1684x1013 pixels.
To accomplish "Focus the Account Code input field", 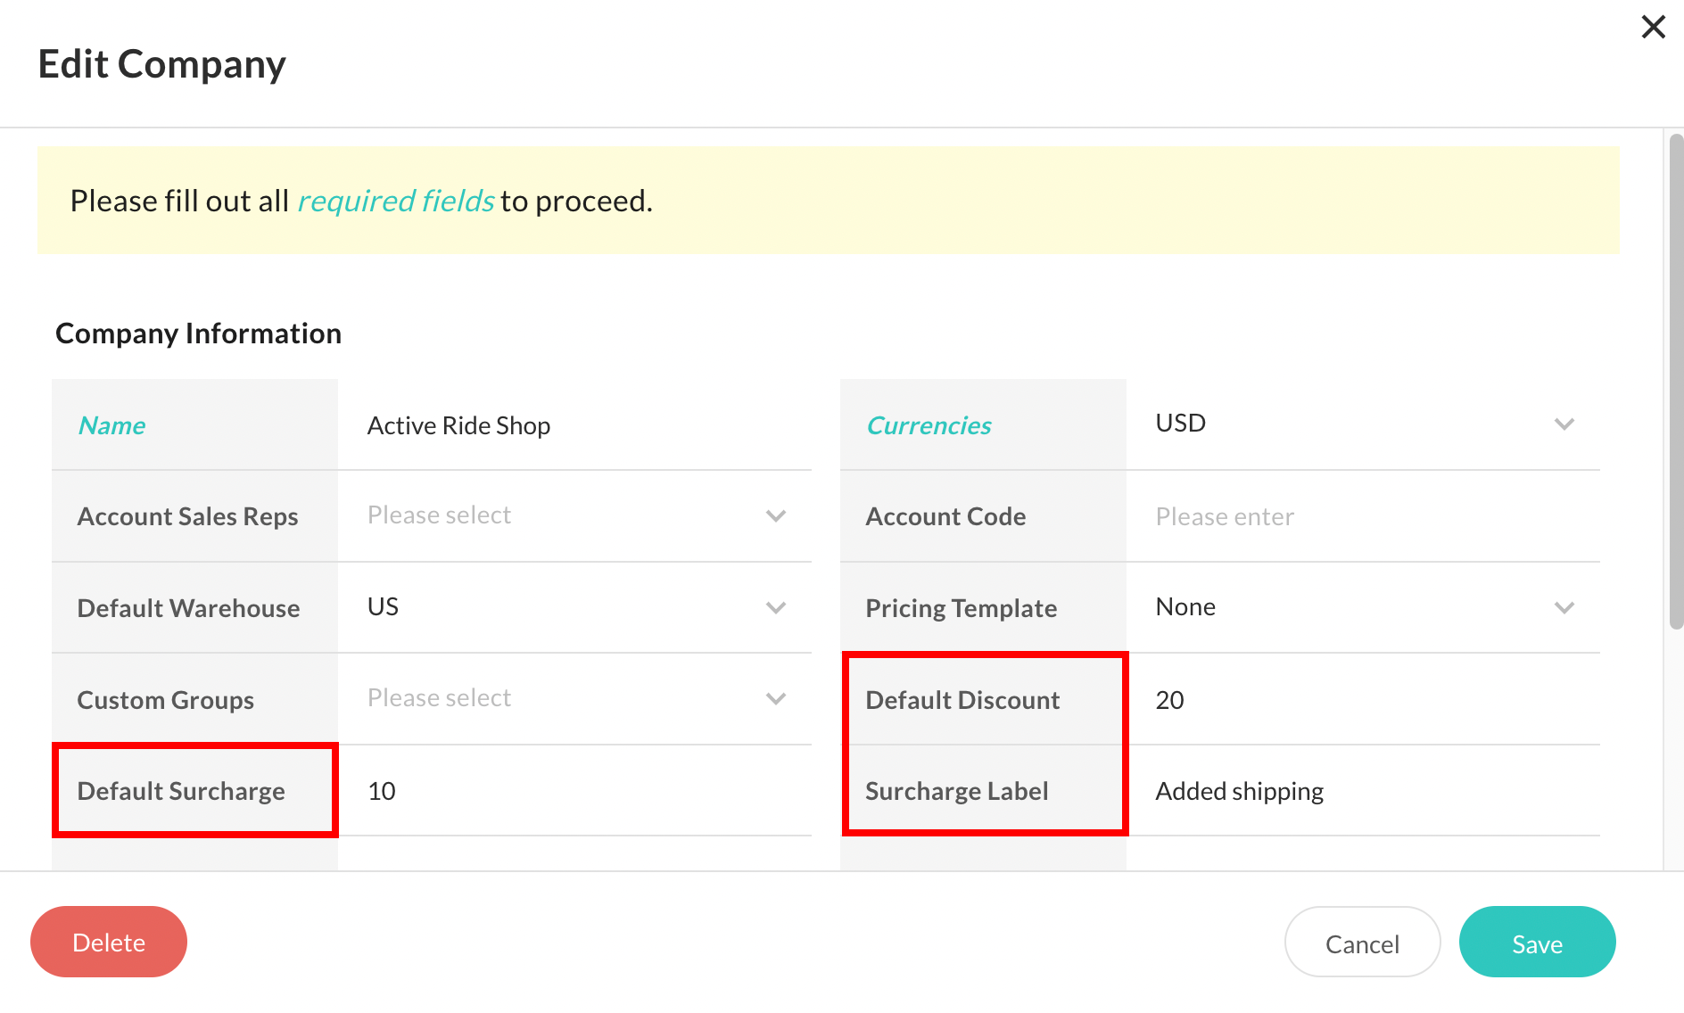I will click(1363, 516).
